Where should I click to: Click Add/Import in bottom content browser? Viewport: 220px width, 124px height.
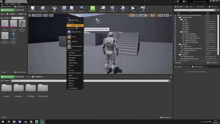(8, 77)
